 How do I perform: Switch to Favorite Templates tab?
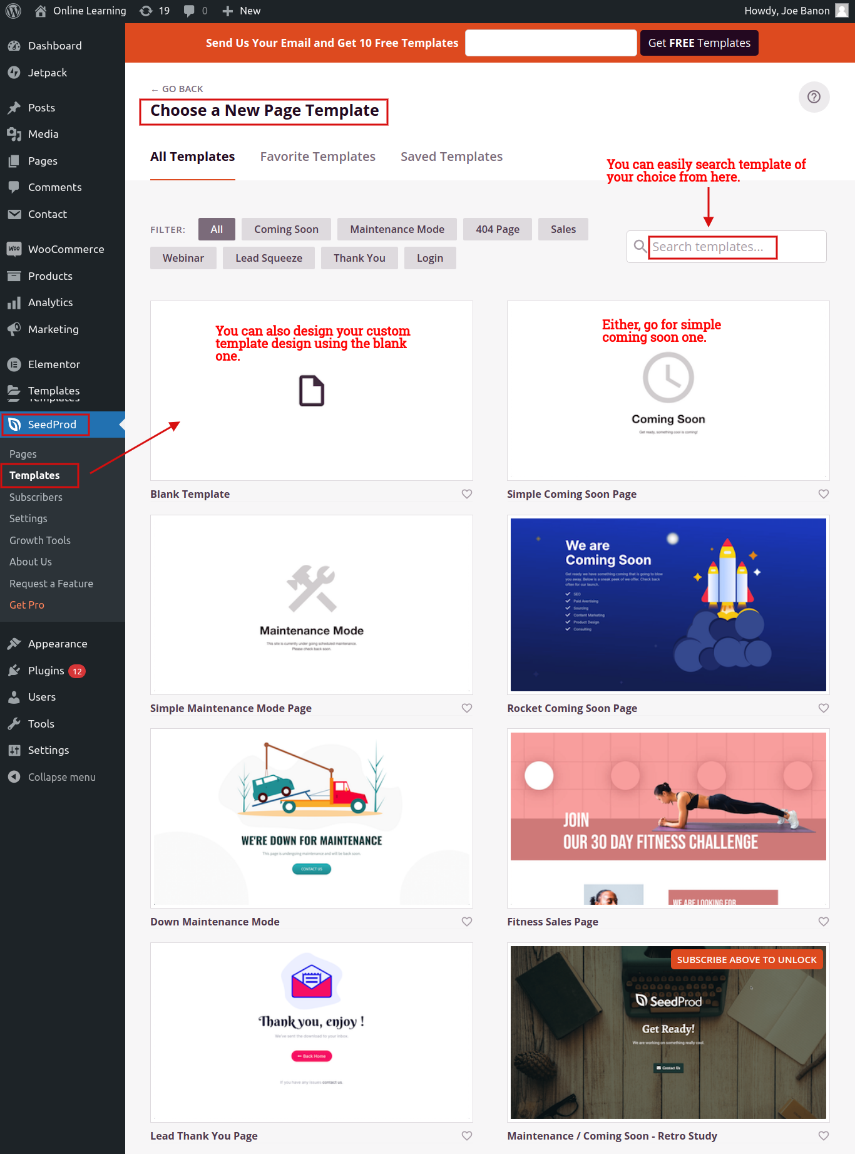(x=318, y=157)
